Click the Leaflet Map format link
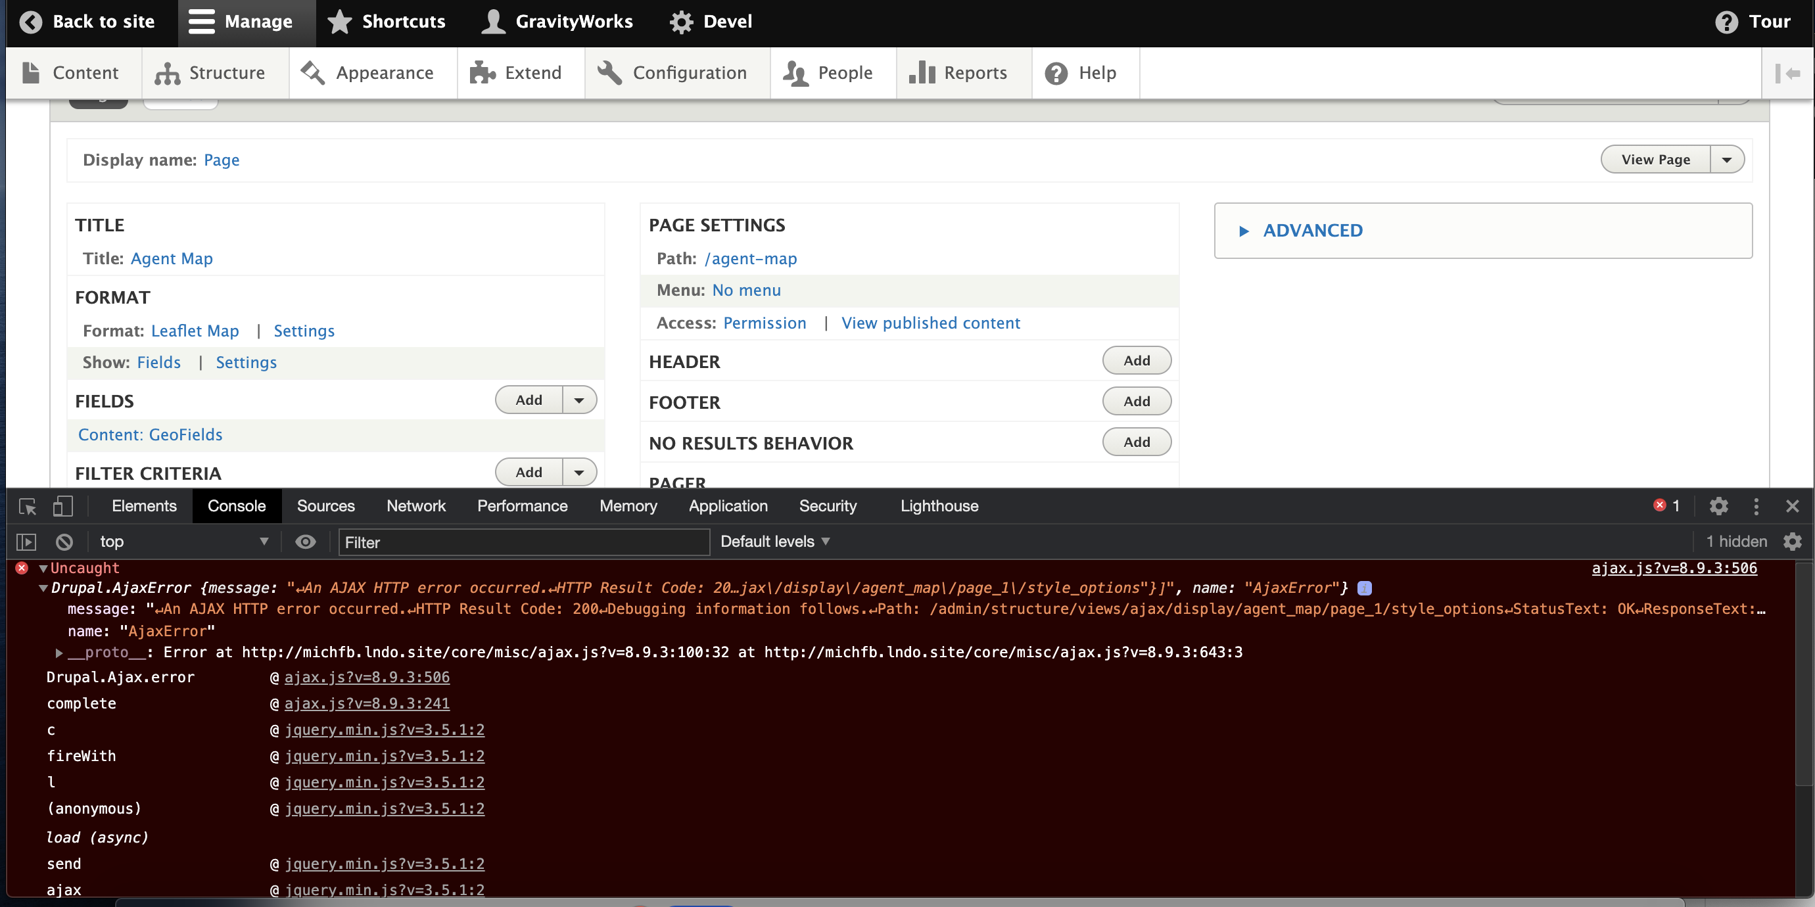This screenshot has width=1815, height=907. [195, 331]
